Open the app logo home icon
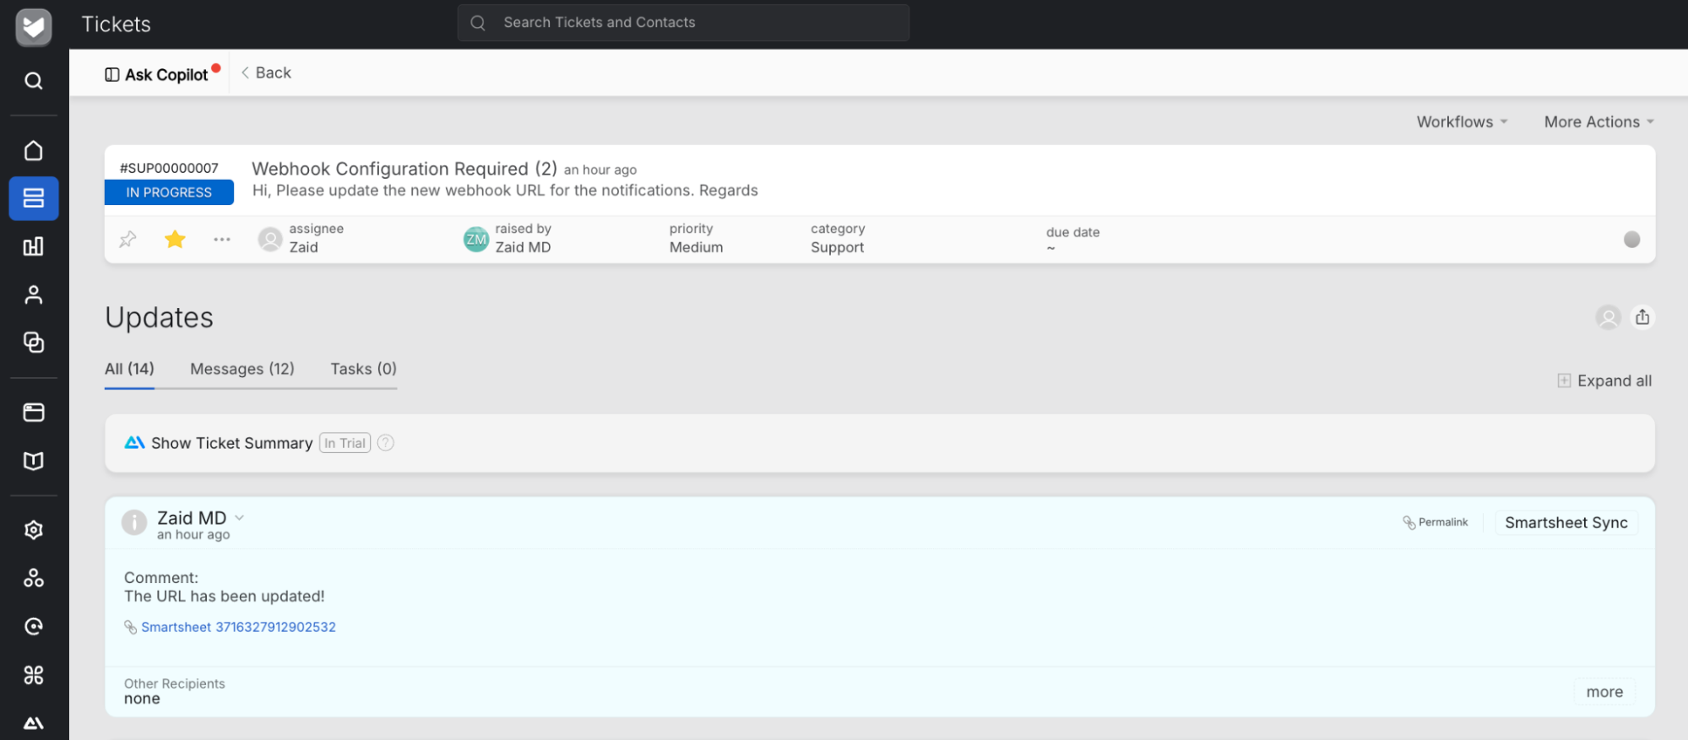Image resolution: width=1688 pixels, height=740 pixels. pos(34,27)
